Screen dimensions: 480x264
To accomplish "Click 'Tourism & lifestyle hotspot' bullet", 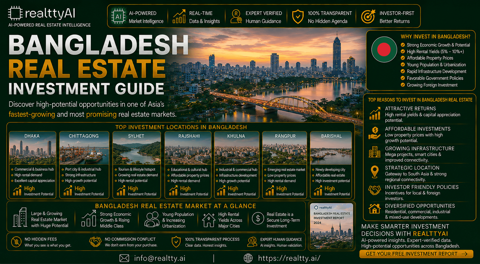I will pyautogui.click(x=137, y=169).
